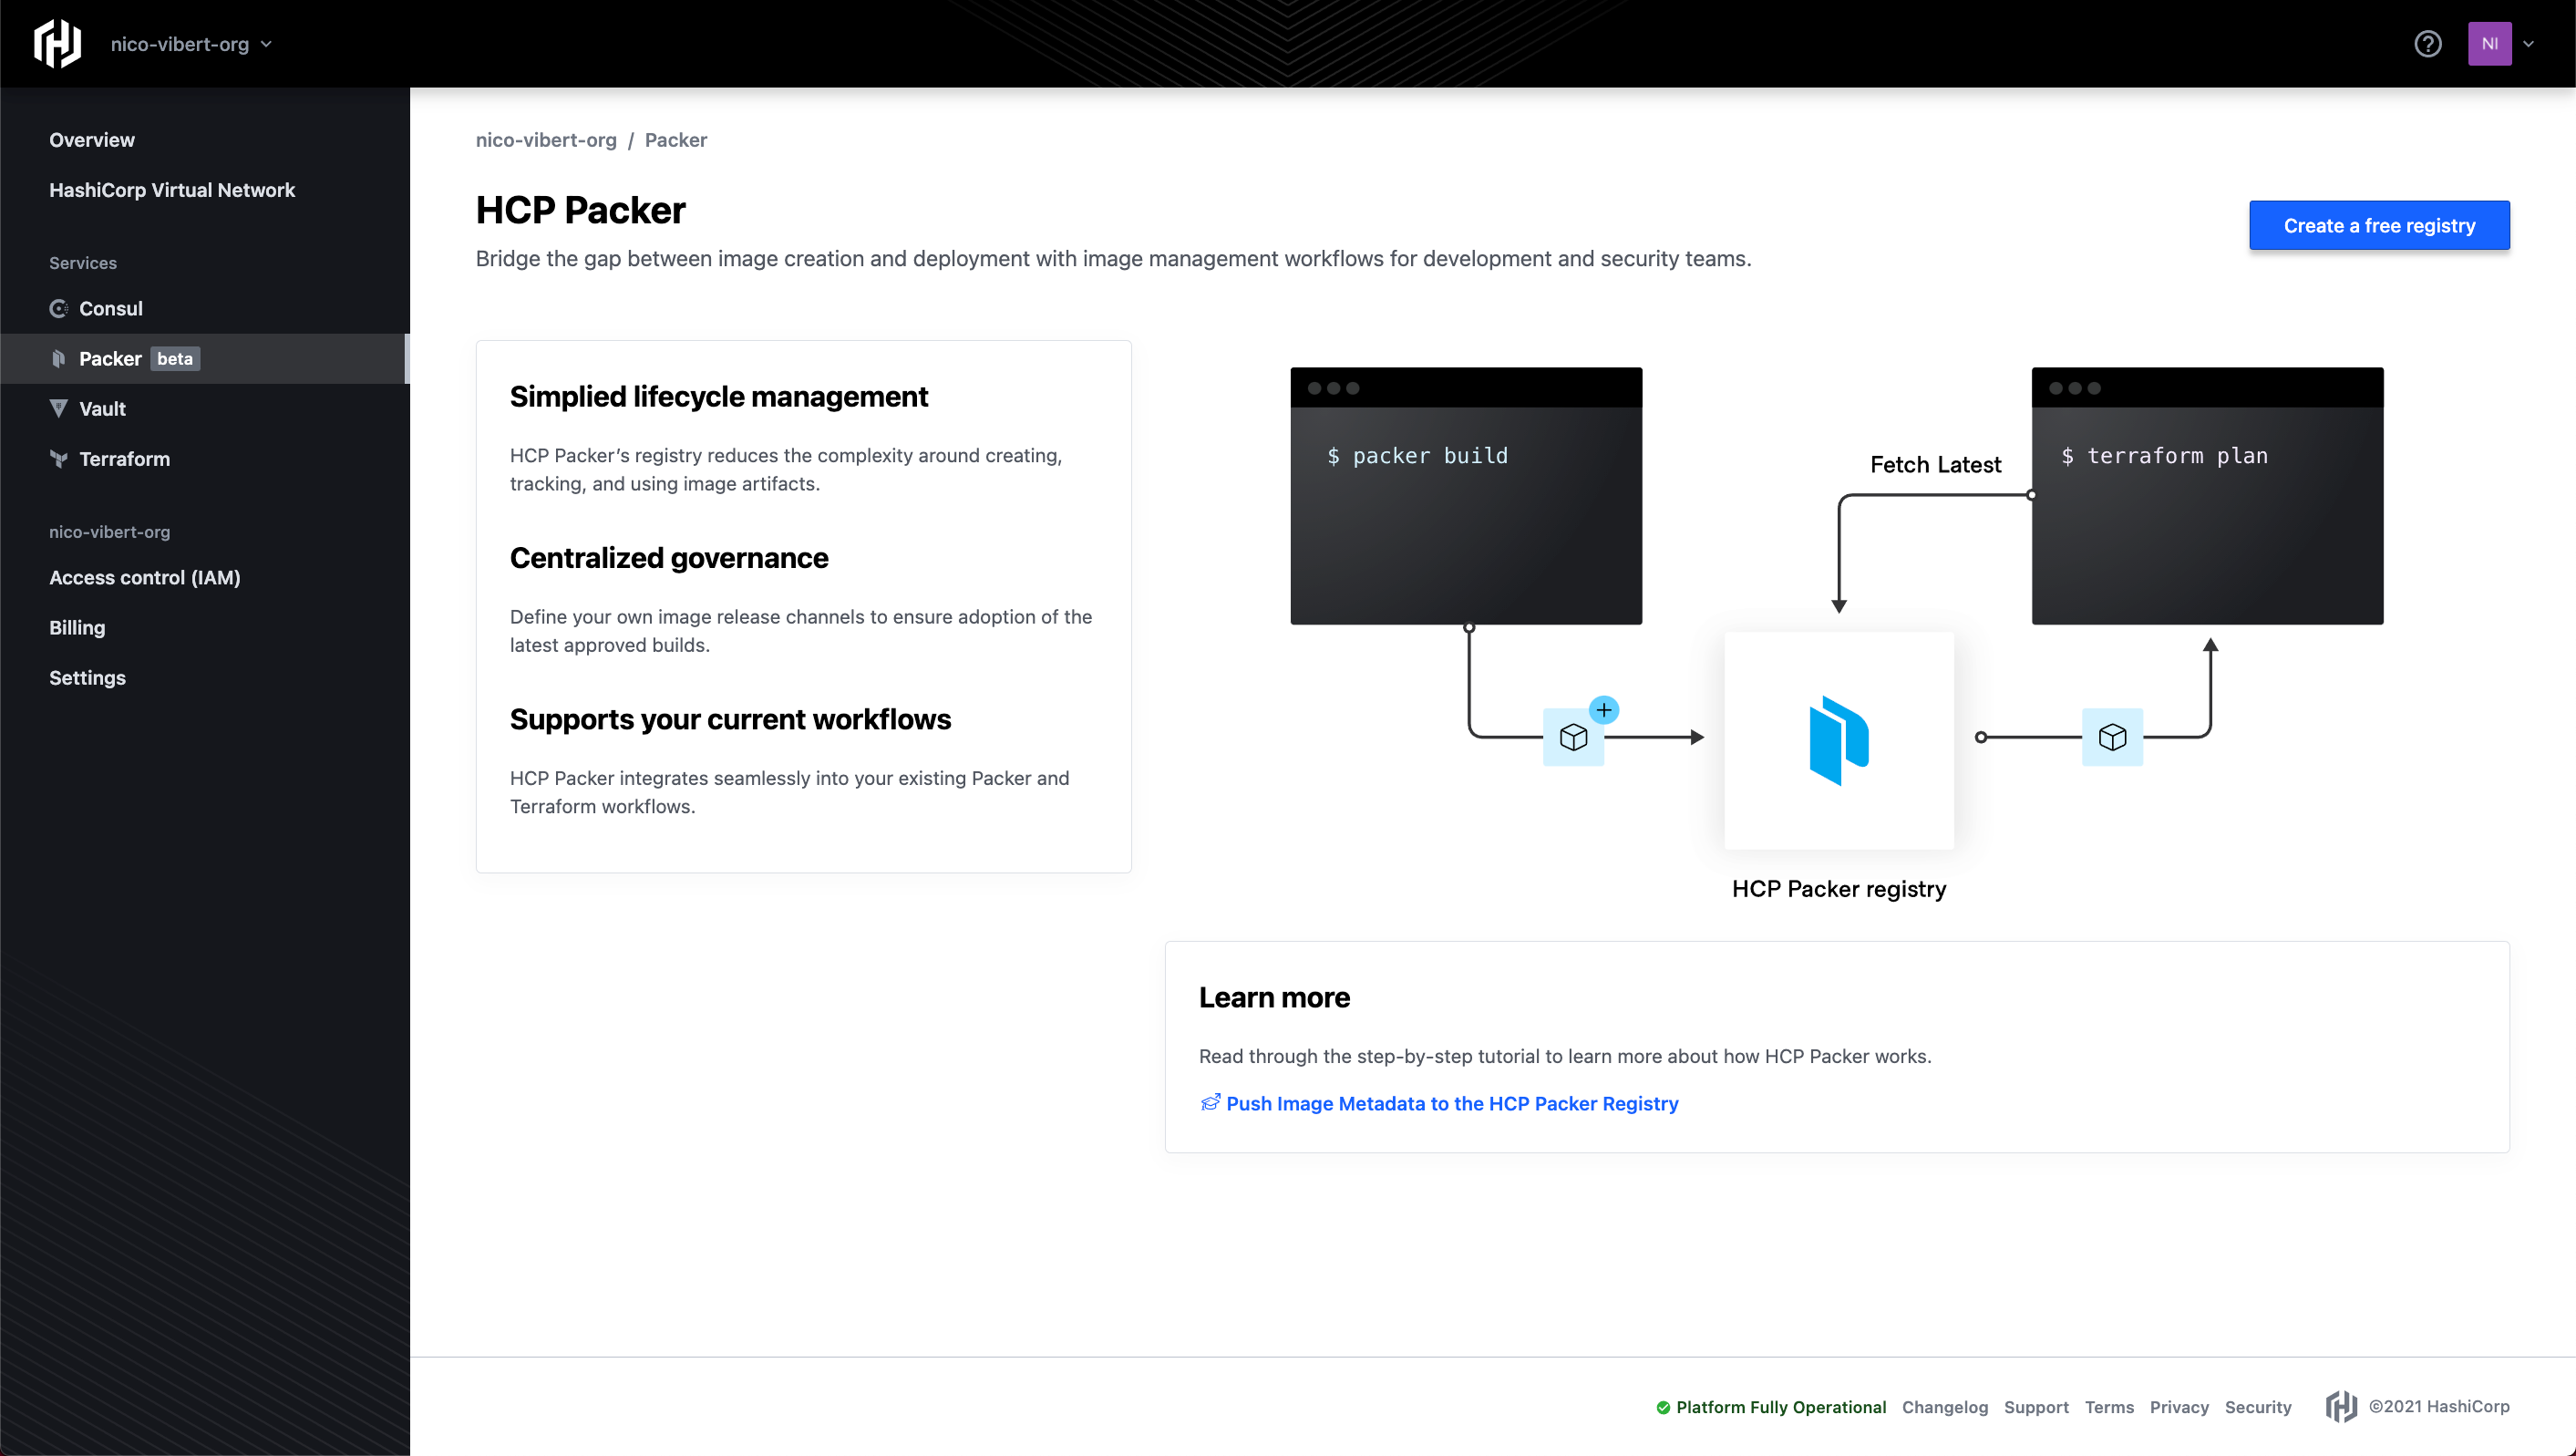Image resolution: width=2576 pixels, height=1456 pixels.
Task: Click the Terraform service icon
Action: point(59,459)
